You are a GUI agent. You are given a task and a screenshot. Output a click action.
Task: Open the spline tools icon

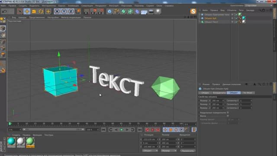click(116, 12)
